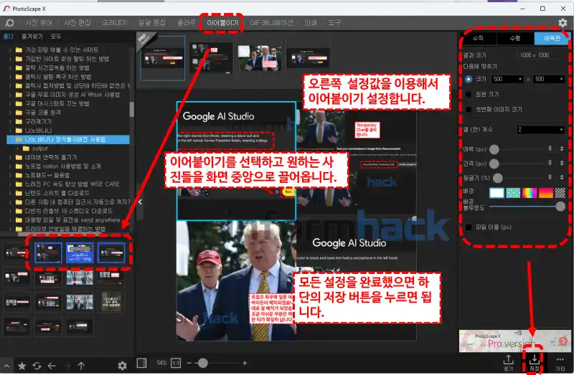This screenshot has width=574, height=375.
Task: Pick the transparent checkerboard background swatch
Action: 560,193
